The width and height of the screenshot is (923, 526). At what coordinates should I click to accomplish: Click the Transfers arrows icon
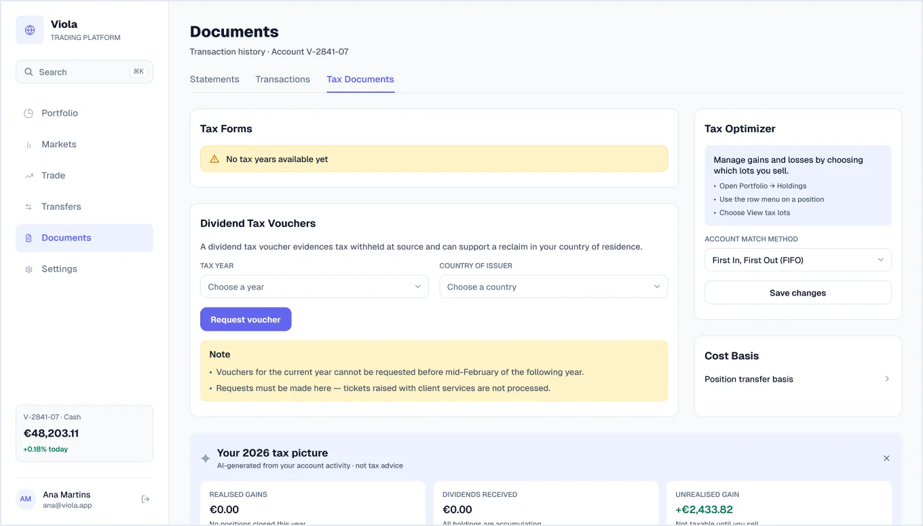pos(29,207)
